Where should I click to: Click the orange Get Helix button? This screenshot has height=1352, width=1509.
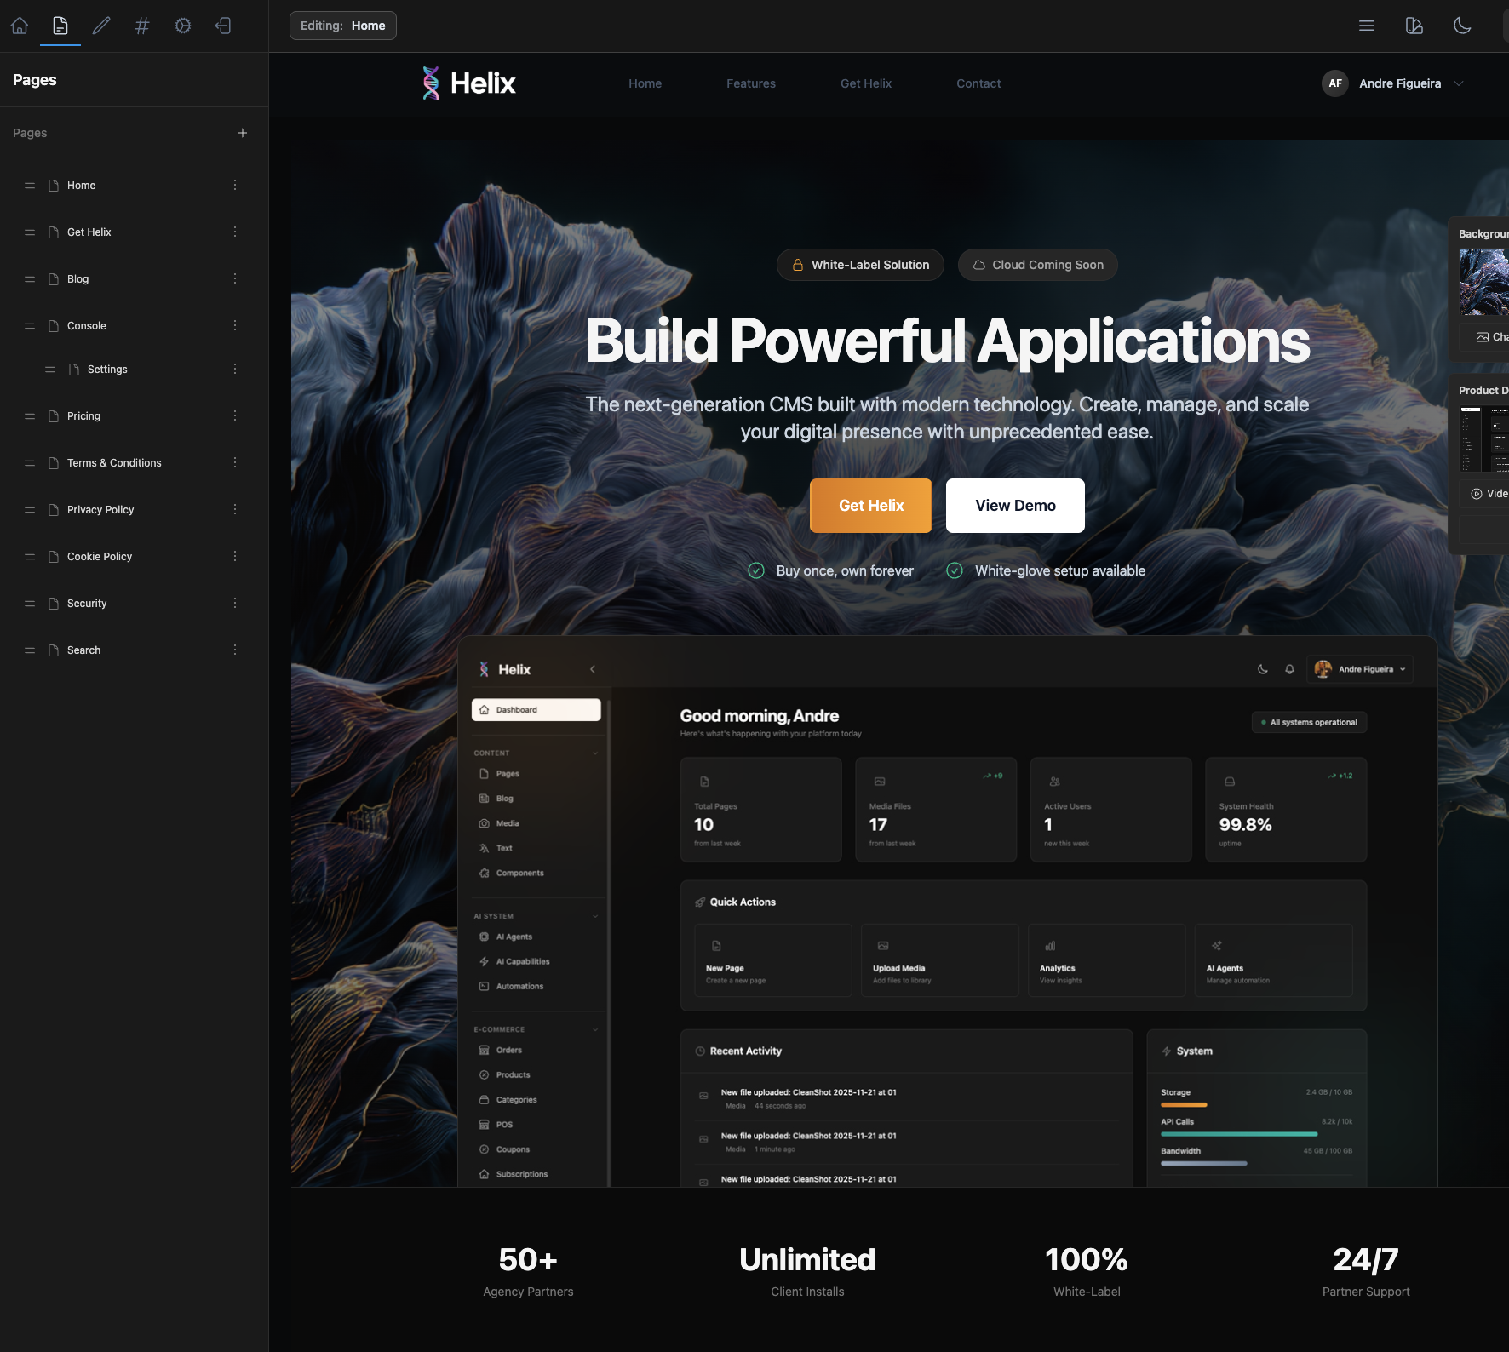pyautogui.click(x=871, y=506)
